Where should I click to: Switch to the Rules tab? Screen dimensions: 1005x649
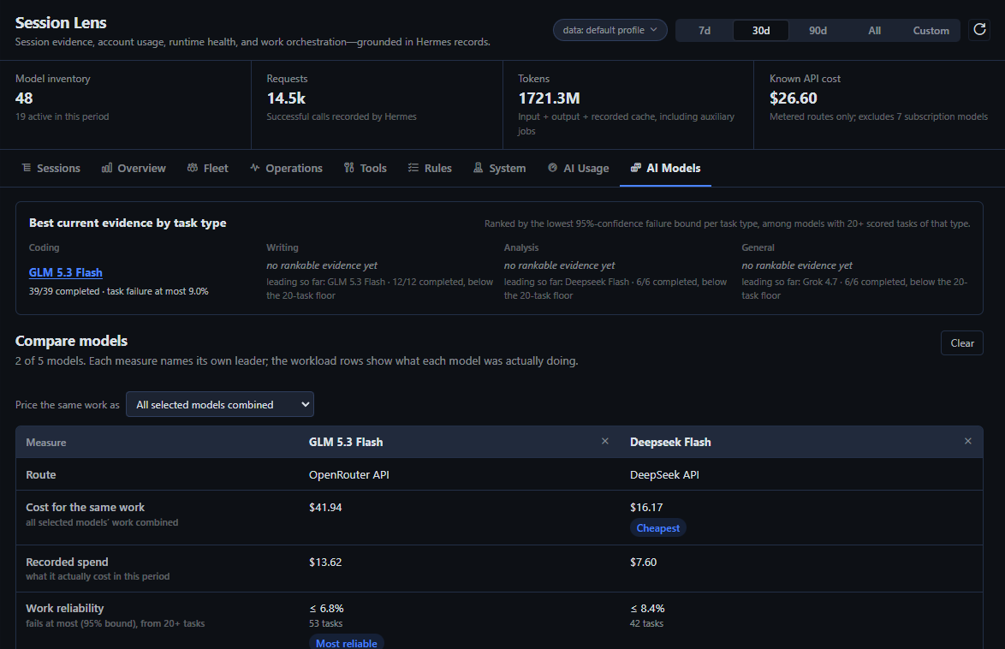click(x=430, y=168)
